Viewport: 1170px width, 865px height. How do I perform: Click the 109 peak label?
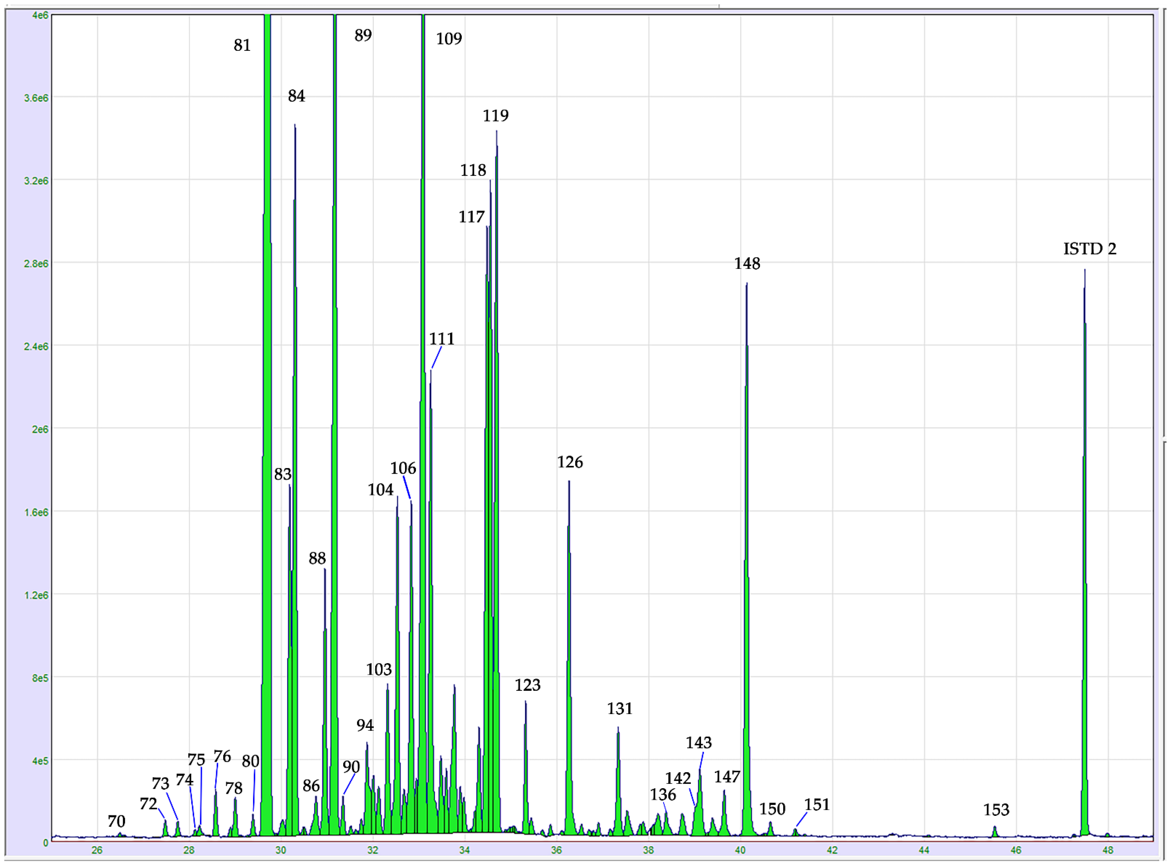449,39
